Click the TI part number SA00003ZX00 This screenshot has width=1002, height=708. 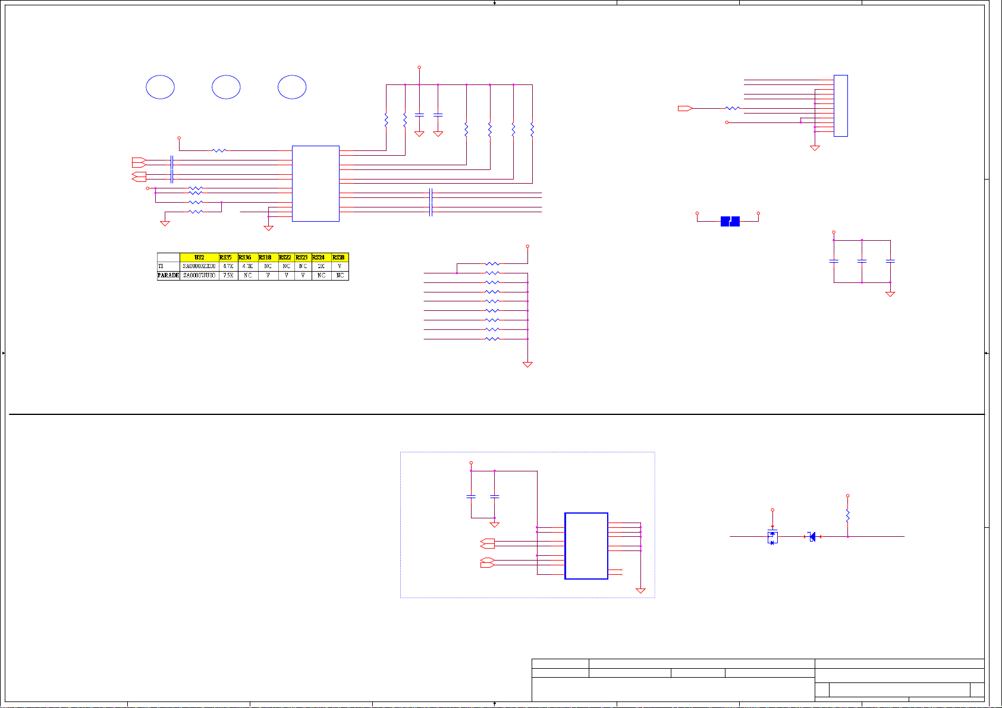pos(199,266)
